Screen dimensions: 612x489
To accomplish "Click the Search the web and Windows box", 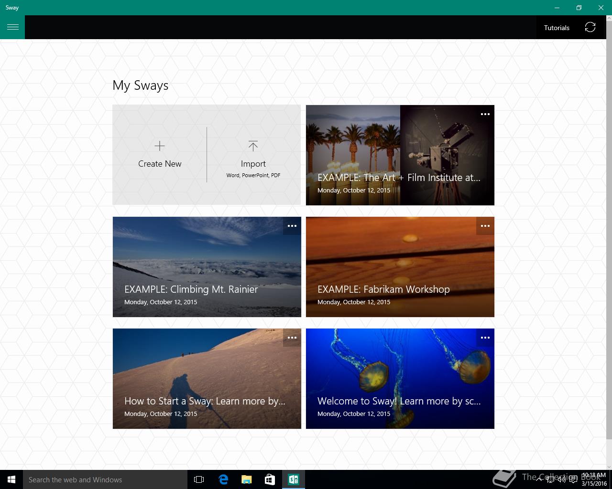I will 105,479.
